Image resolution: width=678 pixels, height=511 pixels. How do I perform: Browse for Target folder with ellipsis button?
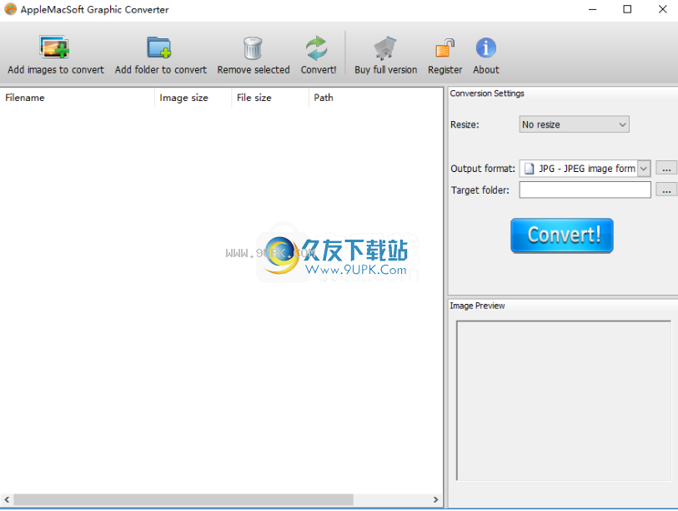click(x=666, y=190)
